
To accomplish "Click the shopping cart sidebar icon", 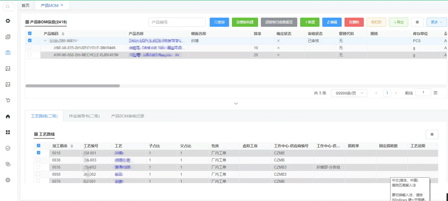I will (8, 100).
